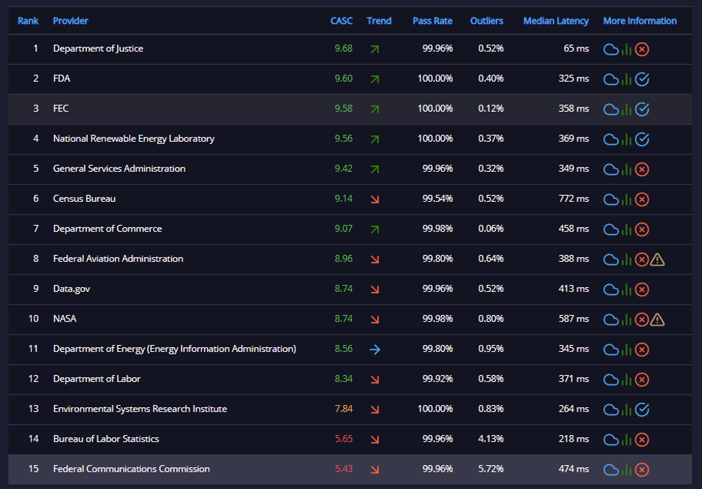Select Data.gov provider name
The width and height of the screenshot is (702, 489).
[72, 289]
